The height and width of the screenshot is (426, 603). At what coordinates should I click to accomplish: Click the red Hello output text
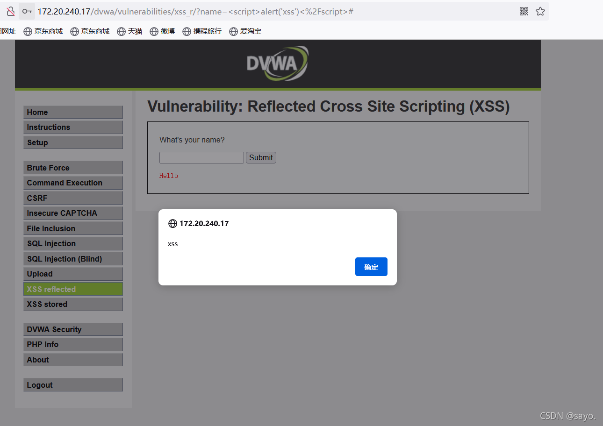169,176
